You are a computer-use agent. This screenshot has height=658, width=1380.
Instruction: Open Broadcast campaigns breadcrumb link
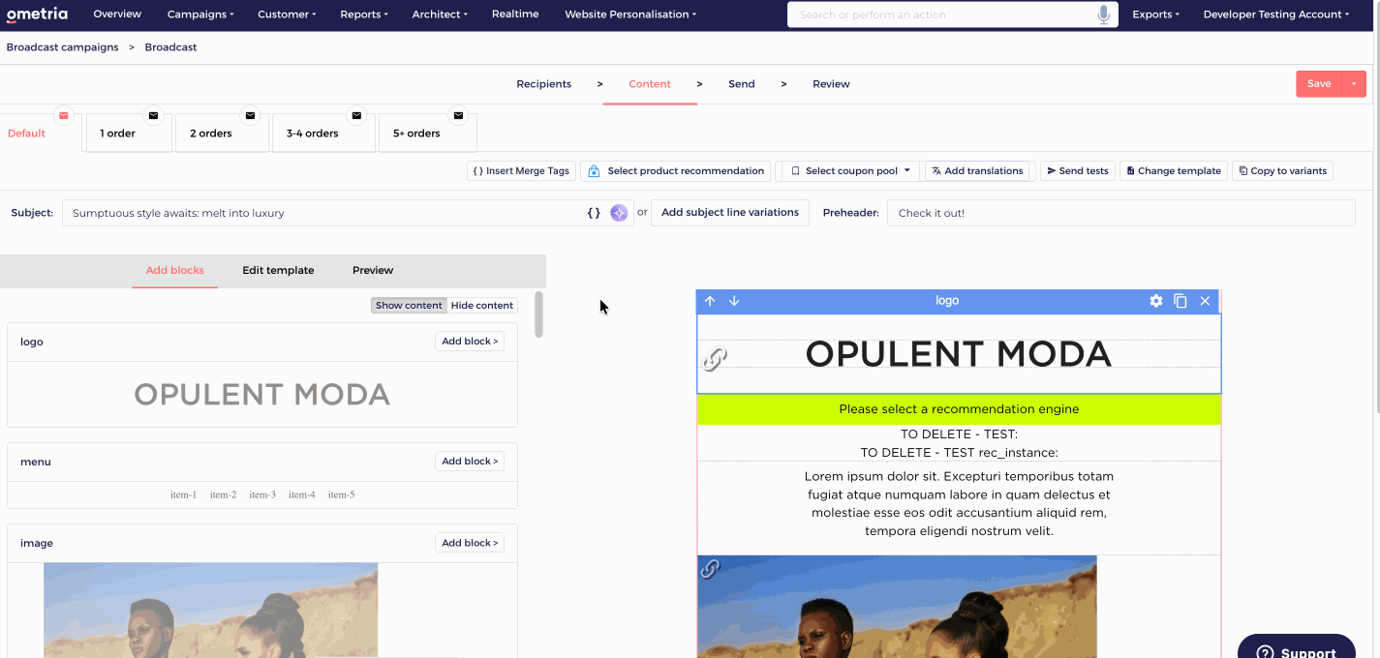tap(62, 47)
